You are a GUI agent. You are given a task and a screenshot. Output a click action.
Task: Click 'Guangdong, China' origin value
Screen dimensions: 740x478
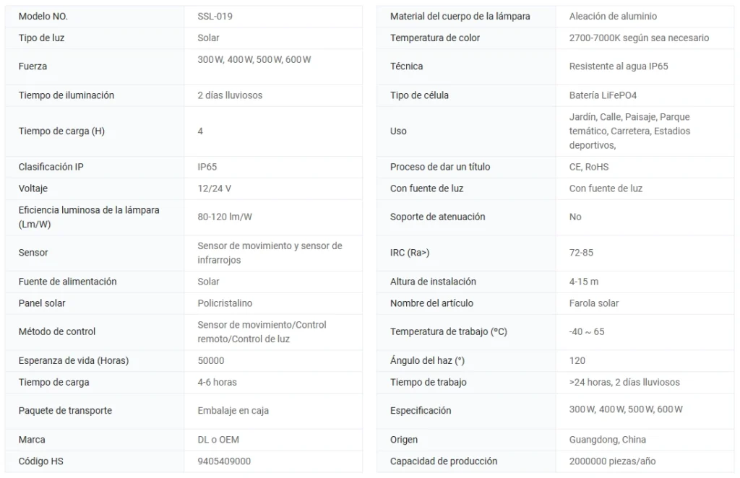pos(607,439)
